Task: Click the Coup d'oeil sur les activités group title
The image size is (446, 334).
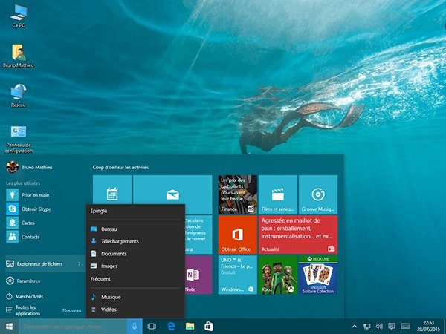Action: 120,167
